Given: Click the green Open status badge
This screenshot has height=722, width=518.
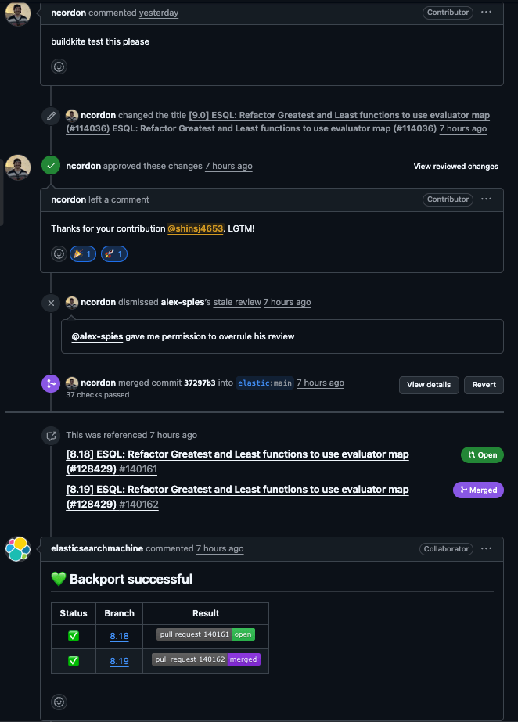Looking at the screenshot, I should 482,454.
